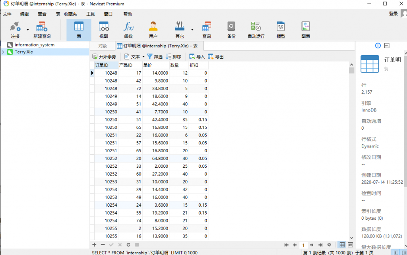This screenshot has height=255, width=407.
Task: Click the page number field
Action: (x=303, y=245)
